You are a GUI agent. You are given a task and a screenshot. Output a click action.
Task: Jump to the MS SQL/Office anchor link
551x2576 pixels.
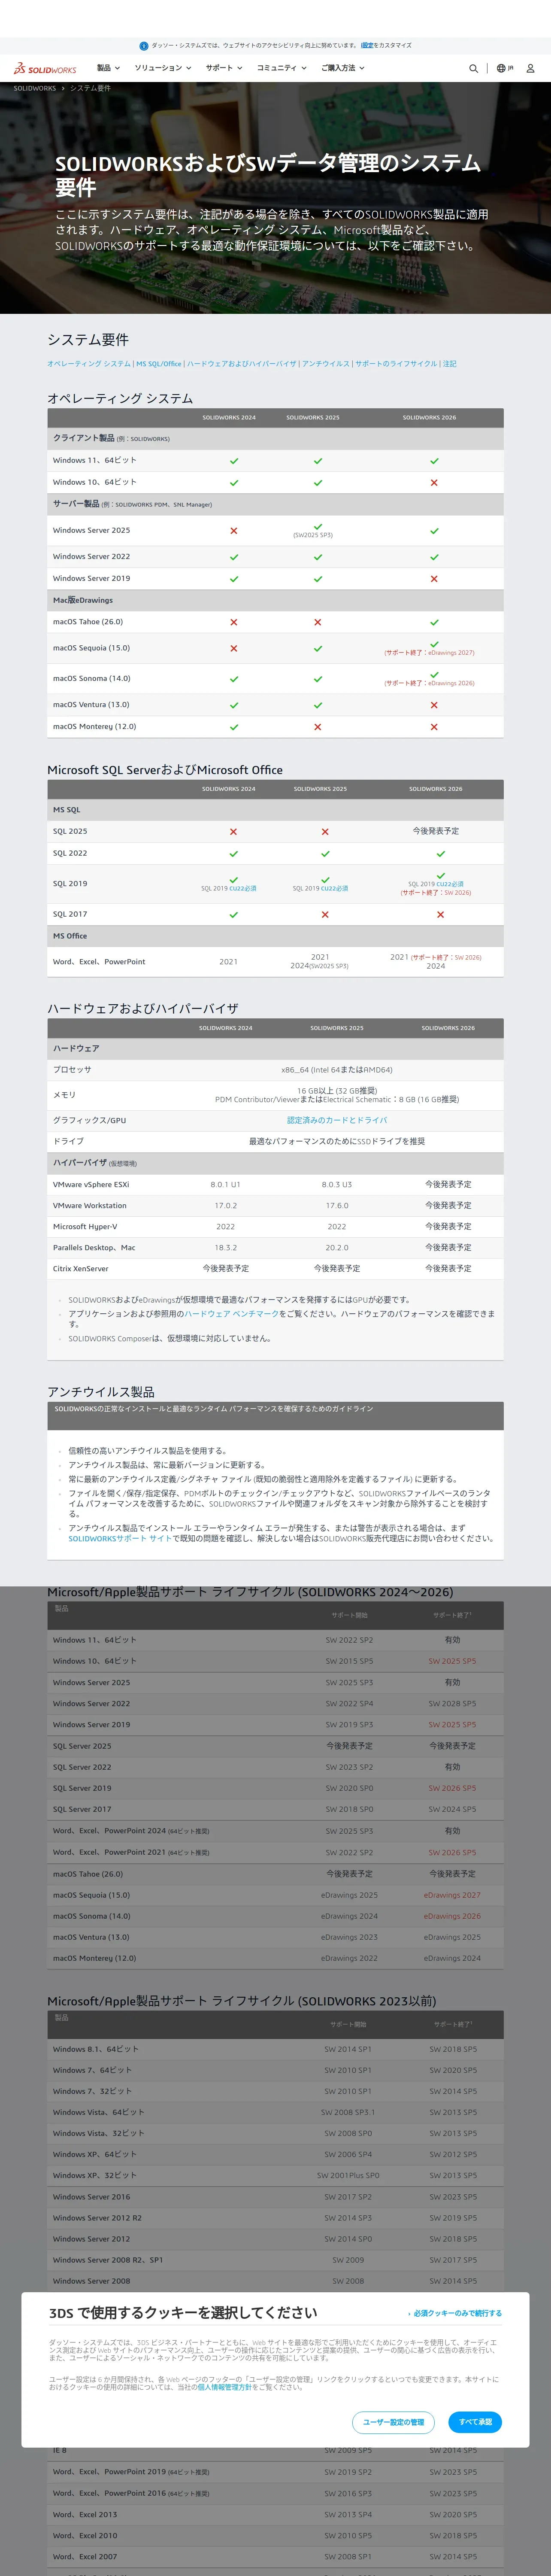159,364
